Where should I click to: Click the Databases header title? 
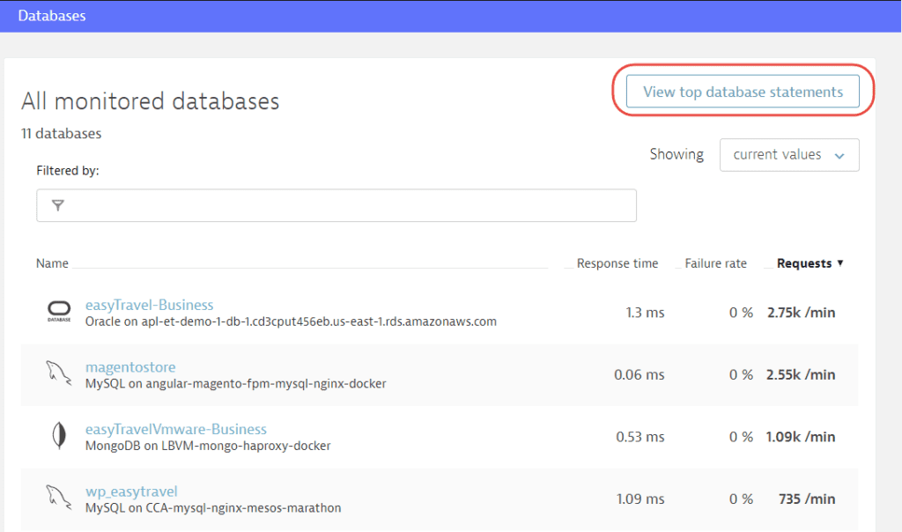coord(52,16)
